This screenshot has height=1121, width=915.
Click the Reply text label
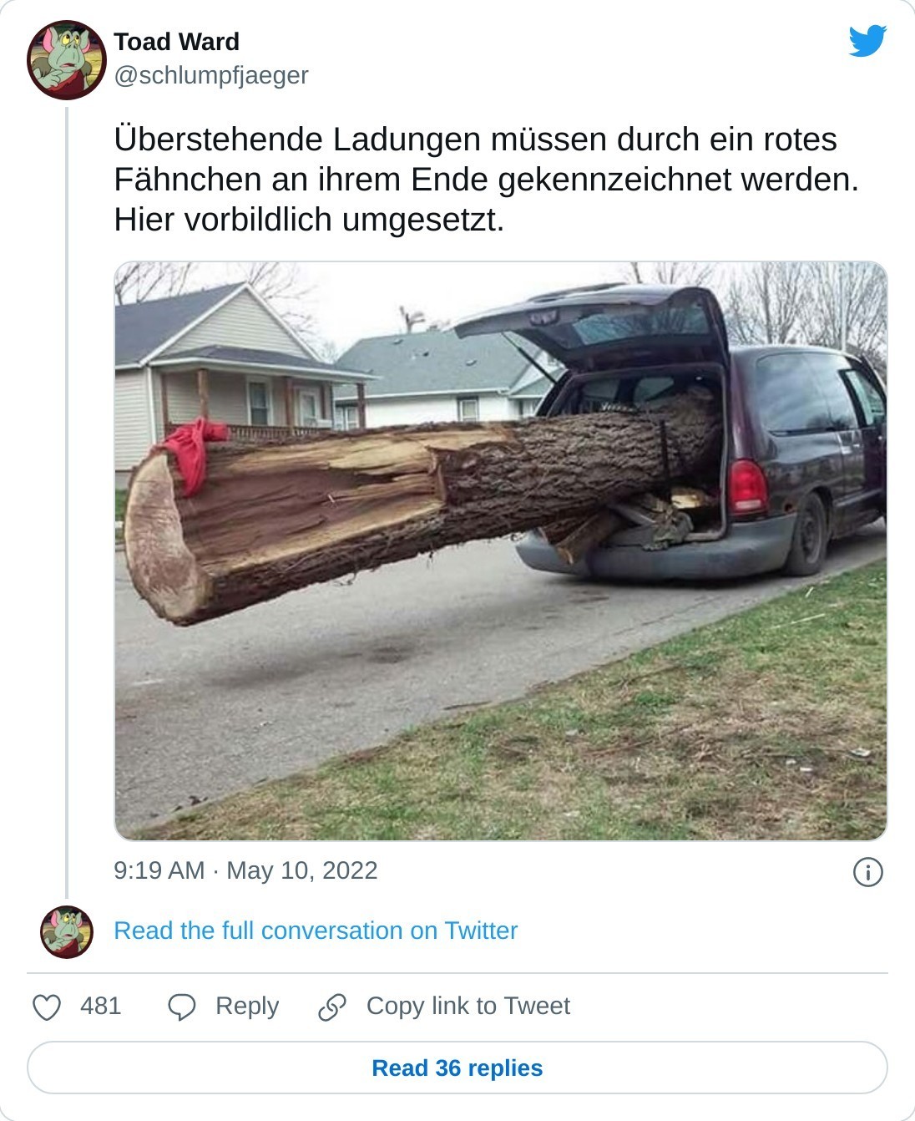point(247,1006)
